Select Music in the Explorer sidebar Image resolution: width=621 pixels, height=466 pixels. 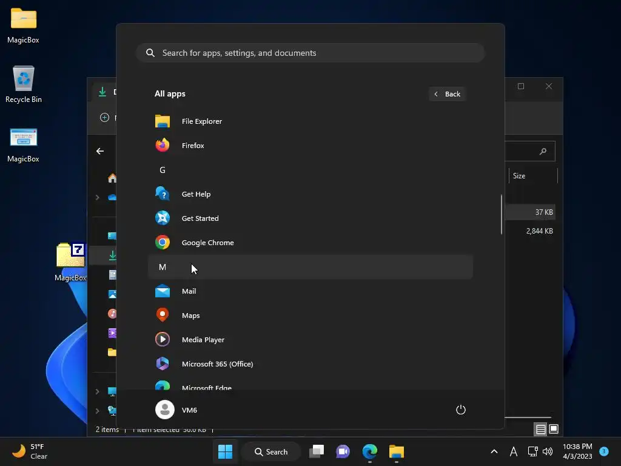112,314
